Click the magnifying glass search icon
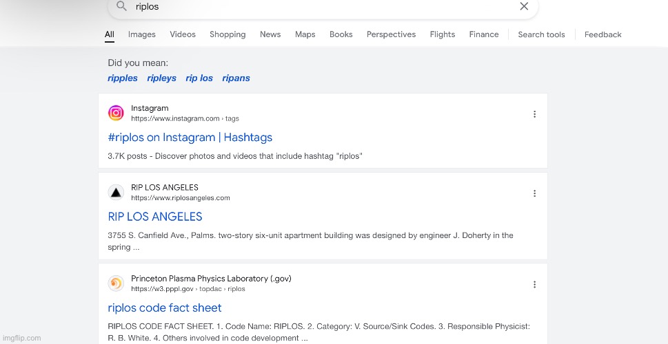 [x=121, y=6]
